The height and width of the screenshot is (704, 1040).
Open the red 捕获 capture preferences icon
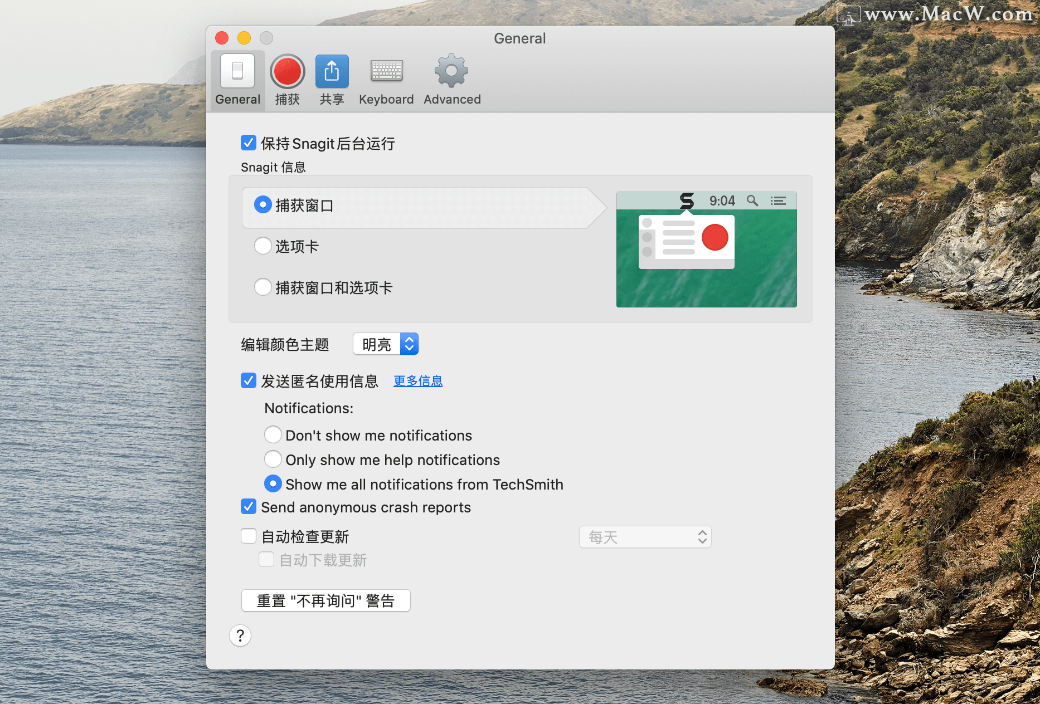point(287,72)
